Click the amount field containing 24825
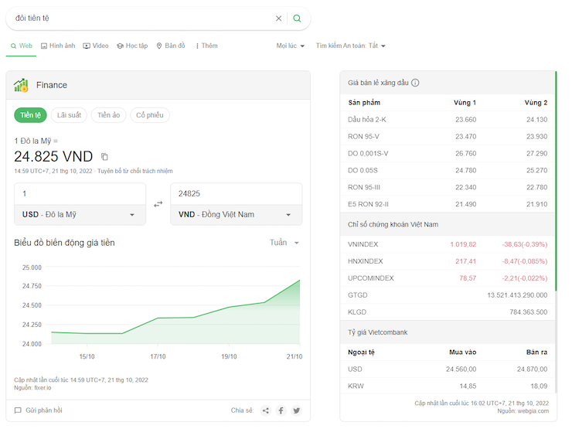 236,193
